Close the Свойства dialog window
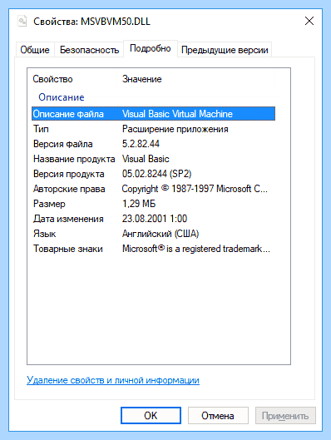Screen dimensions: 331x440 tap(309, 21)
